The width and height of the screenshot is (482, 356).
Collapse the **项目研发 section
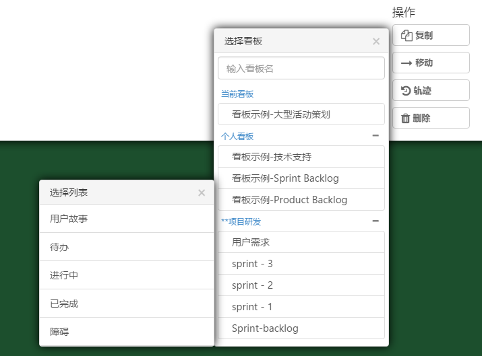(375, 221)
